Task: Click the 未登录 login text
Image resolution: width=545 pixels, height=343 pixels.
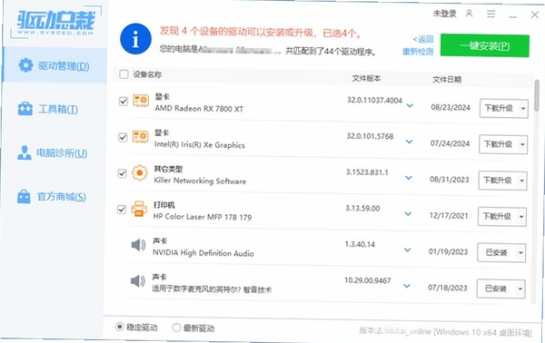Action: (x=444, y=14)
